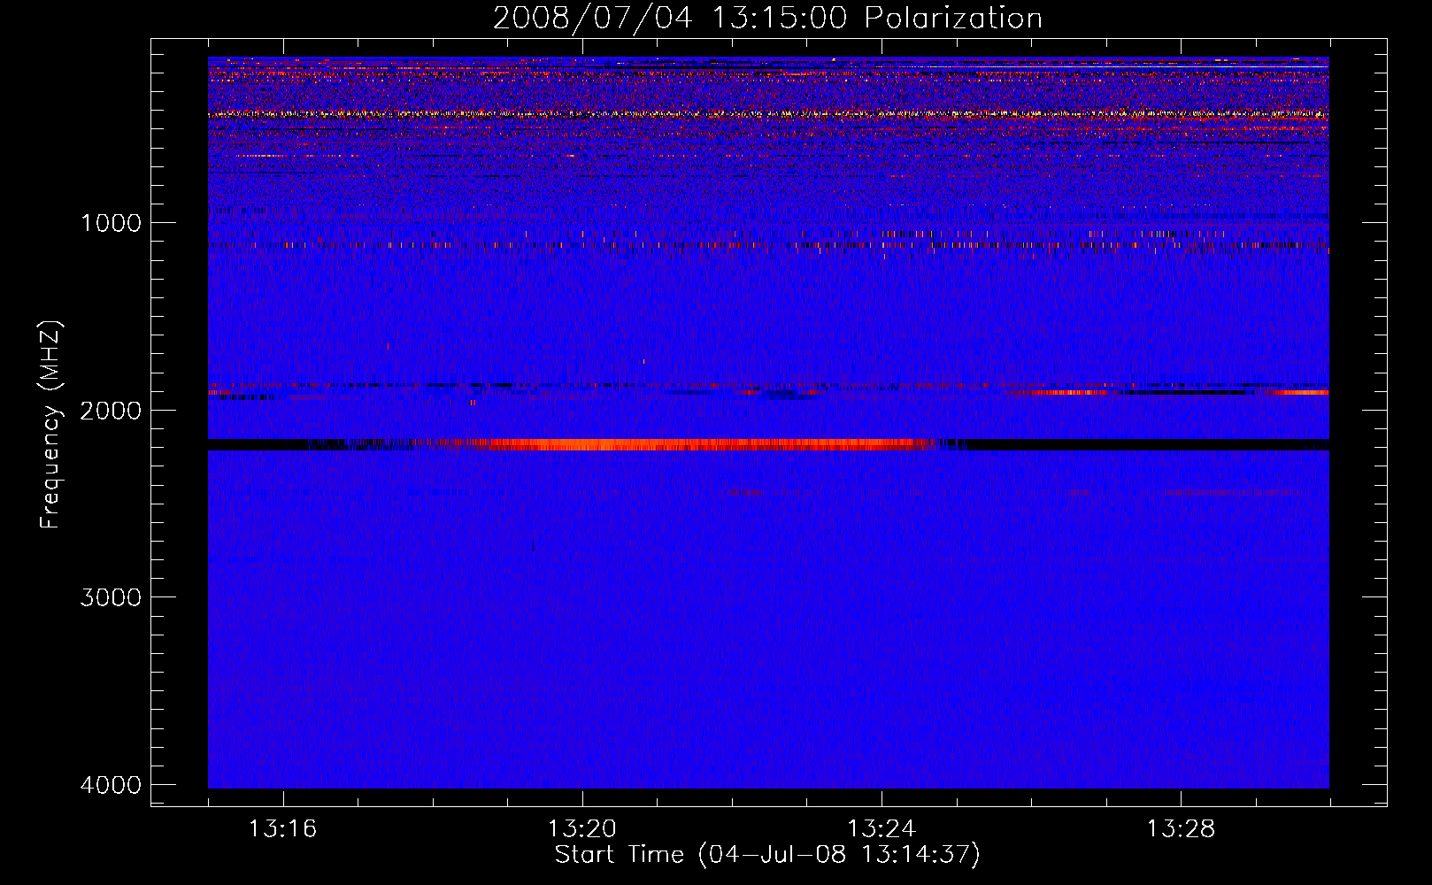Click the 13:16 time tick label
This screenshot has height=885, width=1432.
(282, 829)
